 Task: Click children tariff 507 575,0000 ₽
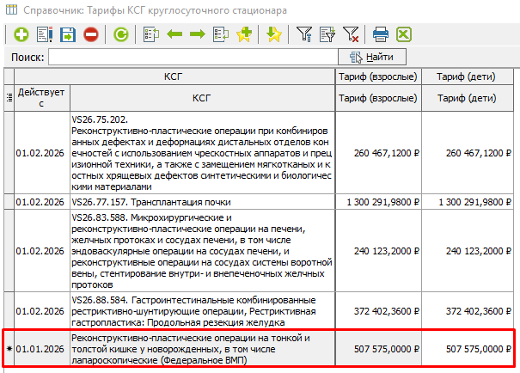coord(467,349)
